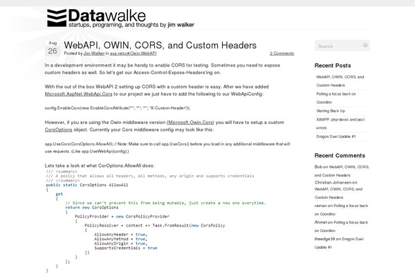
Task: Click the 'return new CorsOptions' code line
Action: (x=92, y=208)
